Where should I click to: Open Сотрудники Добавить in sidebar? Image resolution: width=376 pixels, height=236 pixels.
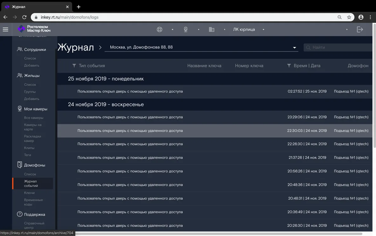pyautogui.click(x=32, y=65)
